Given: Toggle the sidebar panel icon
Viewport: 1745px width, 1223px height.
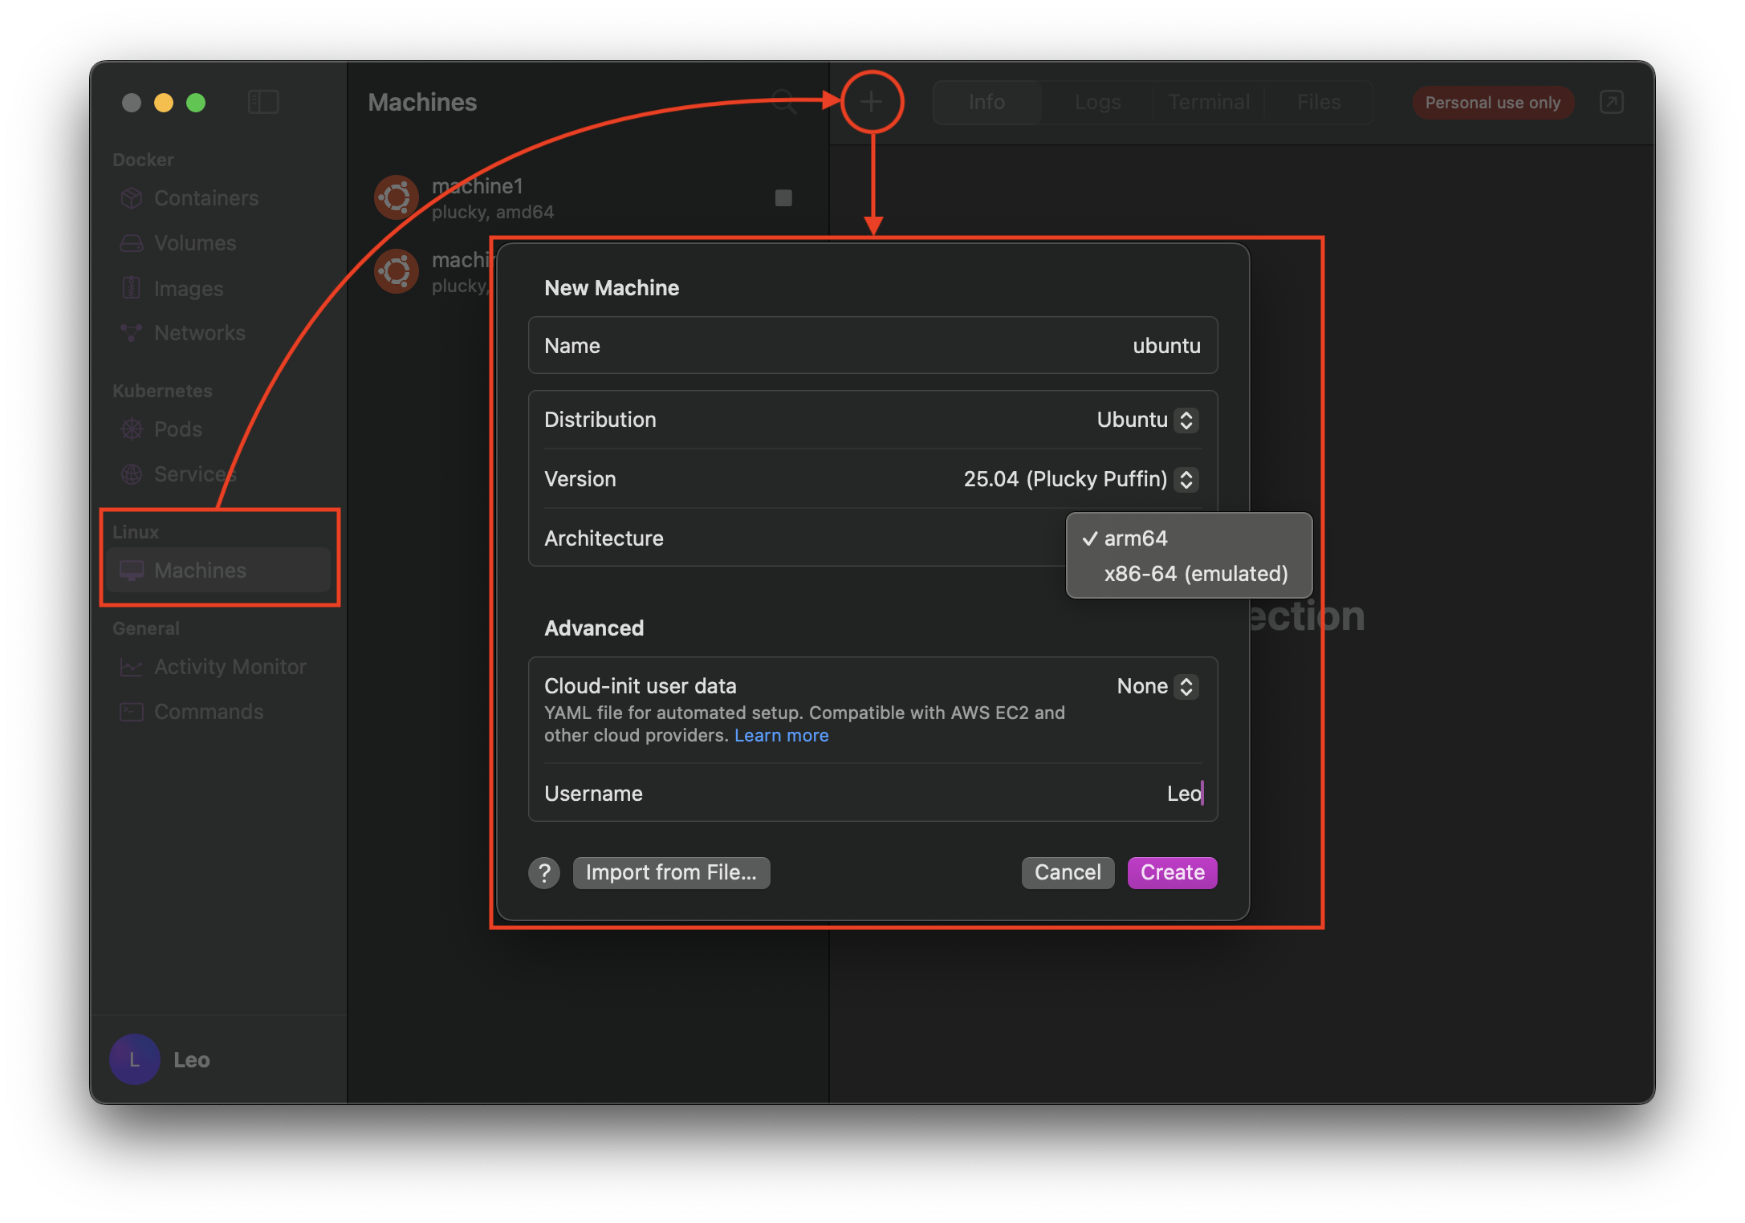Looking at the screenshot, I should (263, 102).
